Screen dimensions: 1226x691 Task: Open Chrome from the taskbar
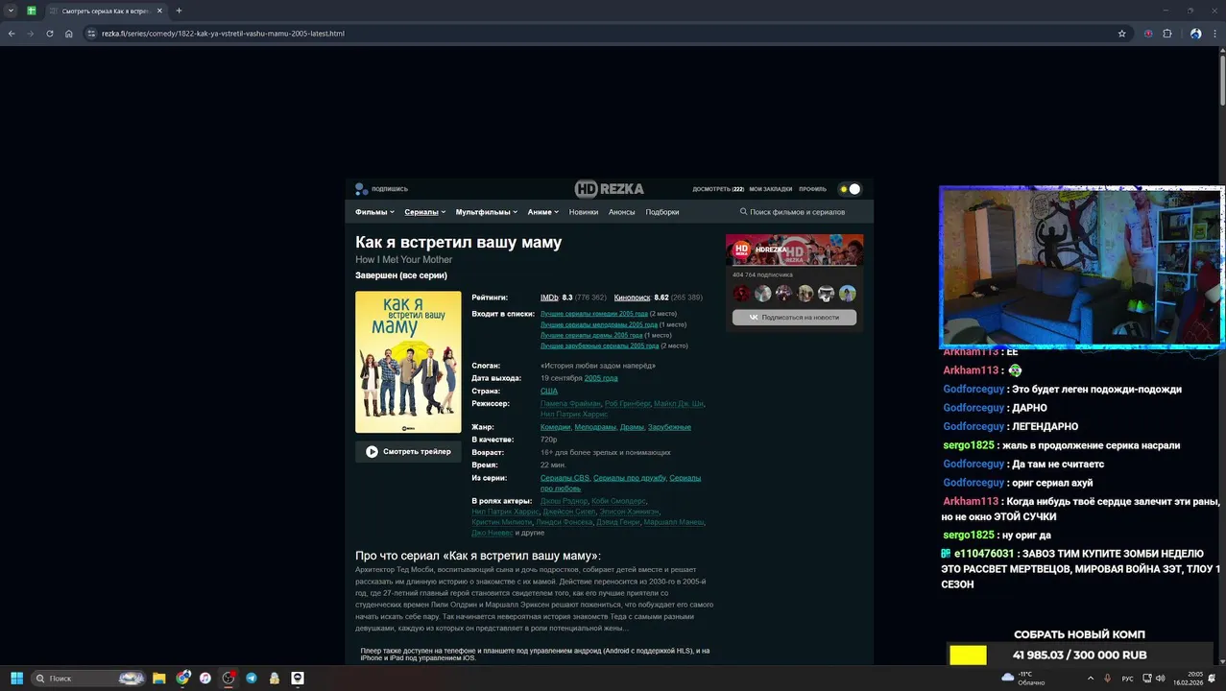pos(182,679)
